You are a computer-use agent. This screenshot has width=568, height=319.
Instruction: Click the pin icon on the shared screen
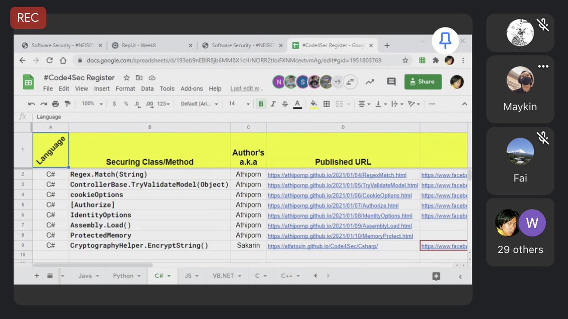coord(445,41)
